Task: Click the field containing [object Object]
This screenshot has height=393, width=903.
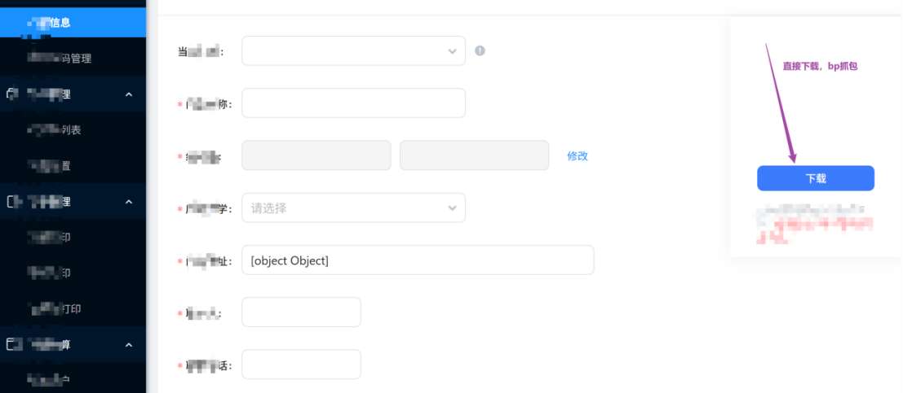Action: point(418,260)
